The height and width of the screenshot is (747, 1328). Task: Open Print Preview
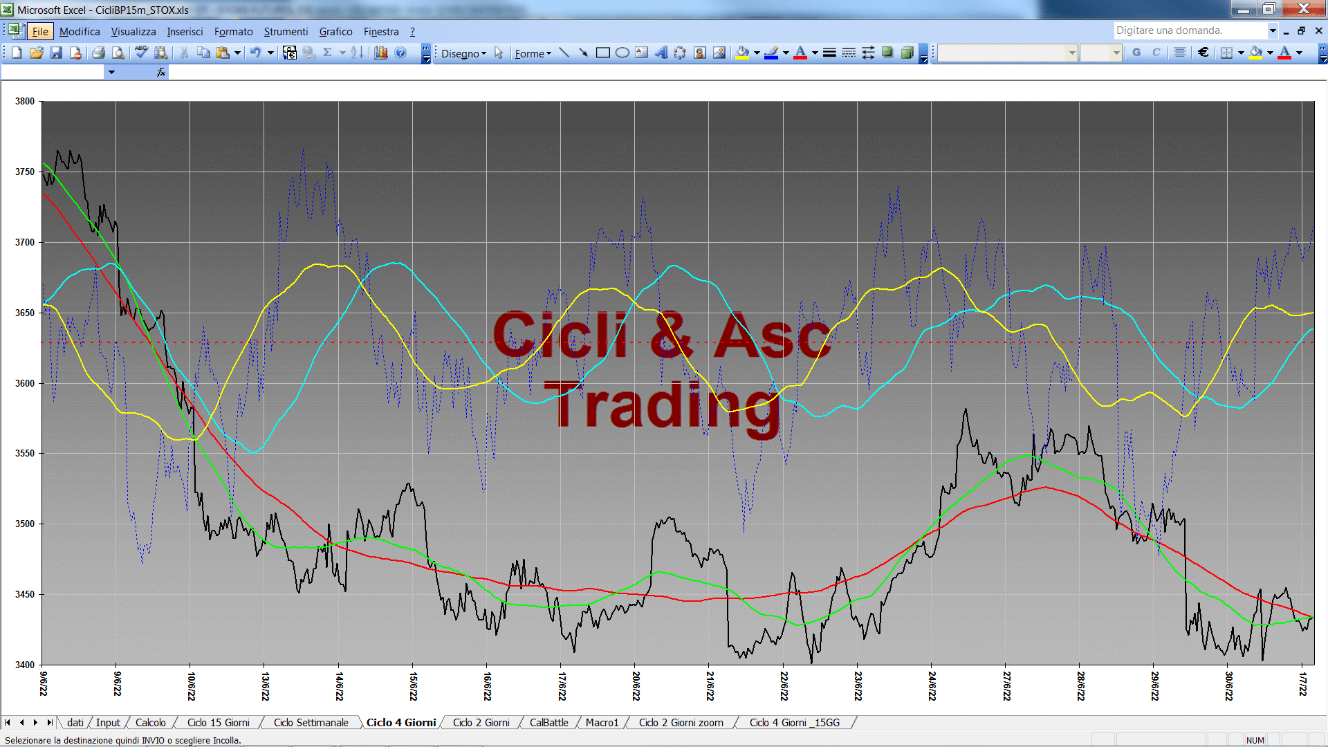tap(118, 53)
